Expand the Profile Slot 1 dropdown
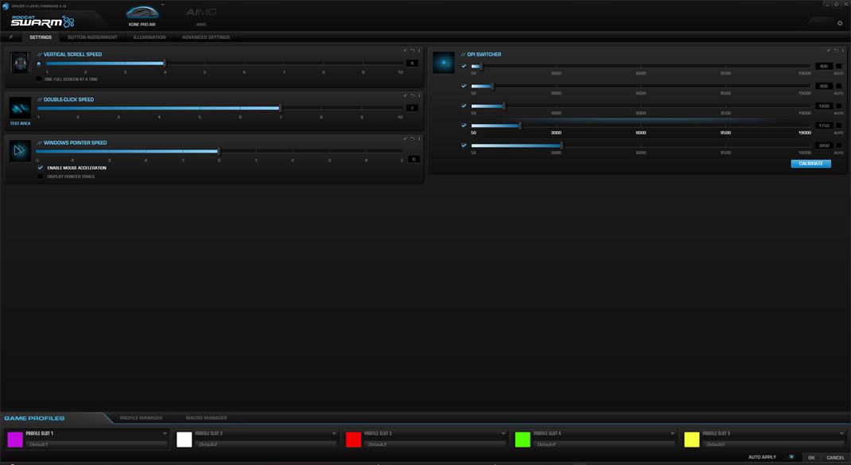 click(x=165, y=434)
